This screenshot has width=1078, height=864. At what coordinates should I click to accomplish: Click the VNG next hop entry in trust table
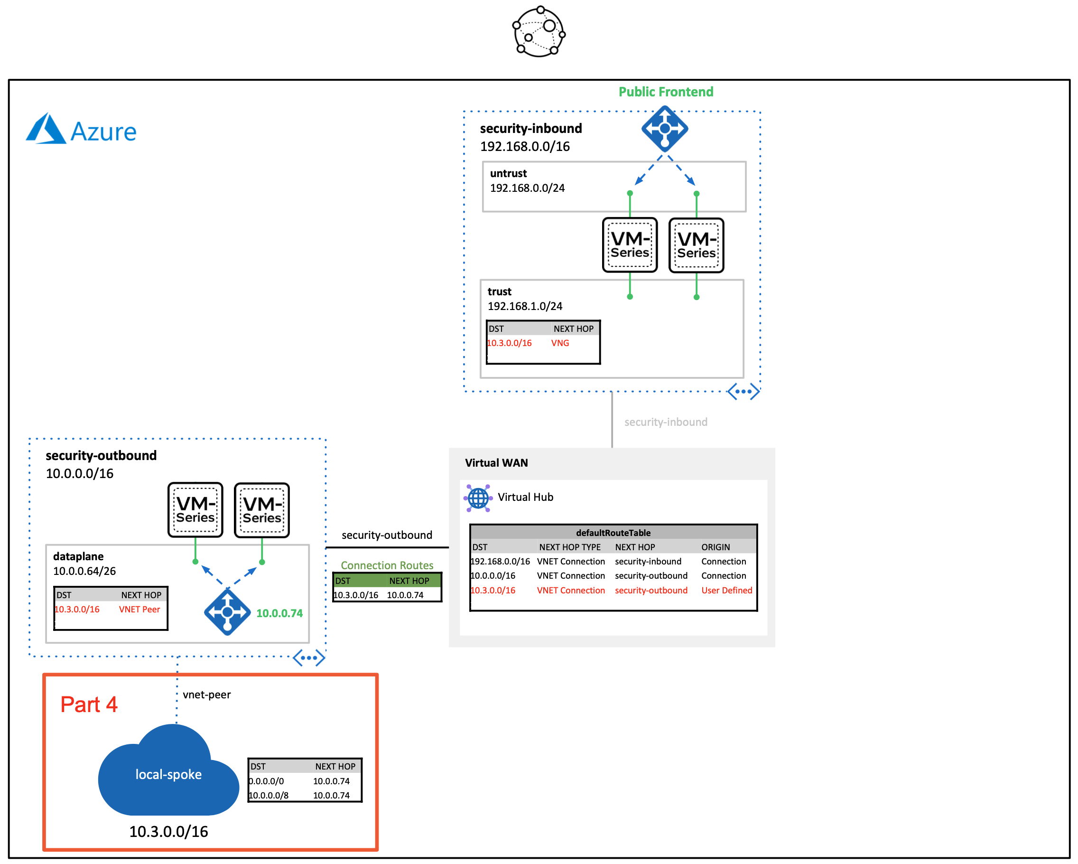(x=559, y=343)
